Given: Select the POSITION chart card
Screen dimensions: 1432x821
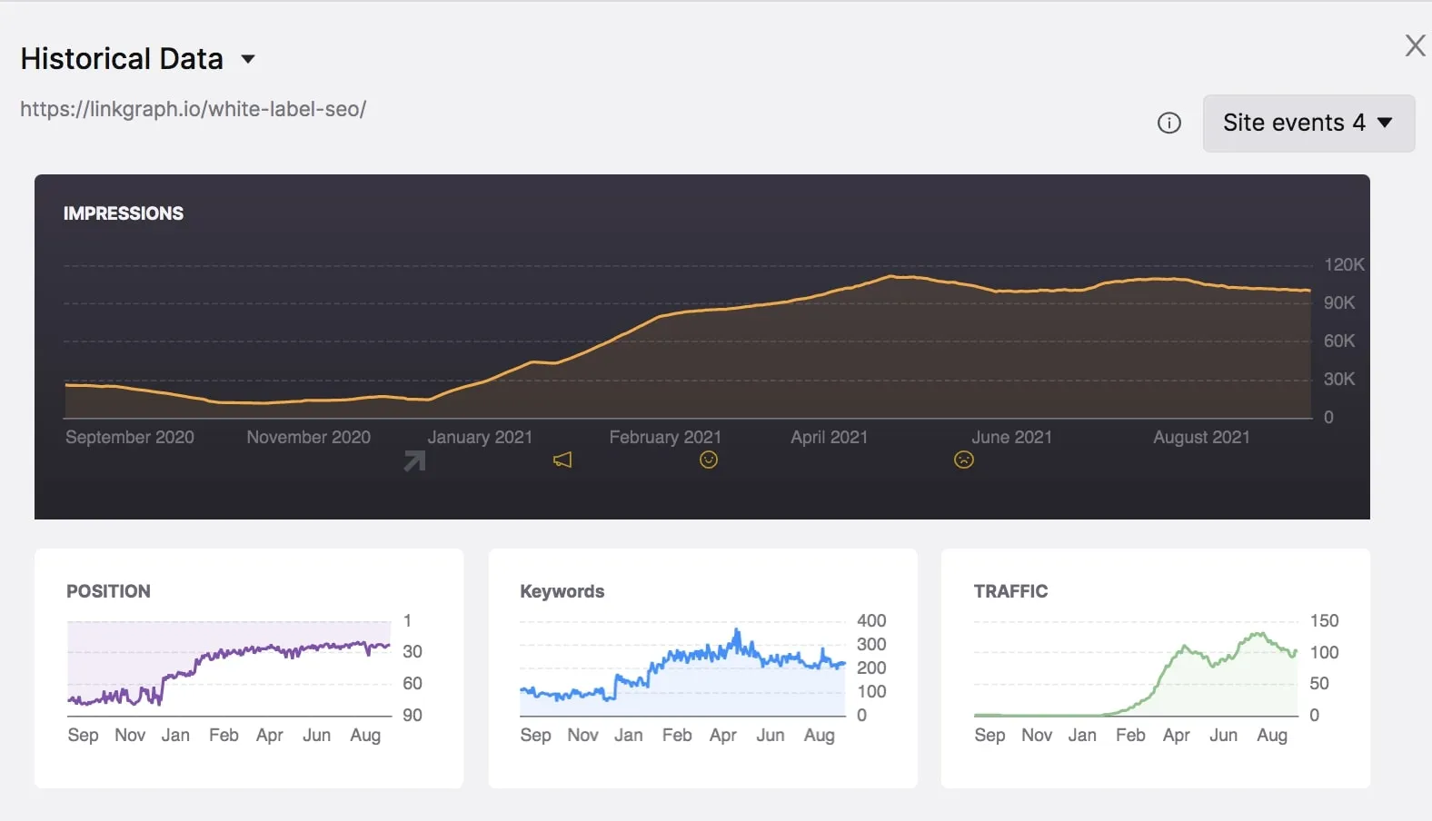Looking at the screenshot, I should (248, 668).
